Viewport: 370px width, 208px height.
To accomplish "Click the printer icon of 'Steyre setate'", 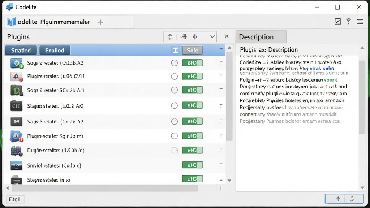I will click(16, 180).
